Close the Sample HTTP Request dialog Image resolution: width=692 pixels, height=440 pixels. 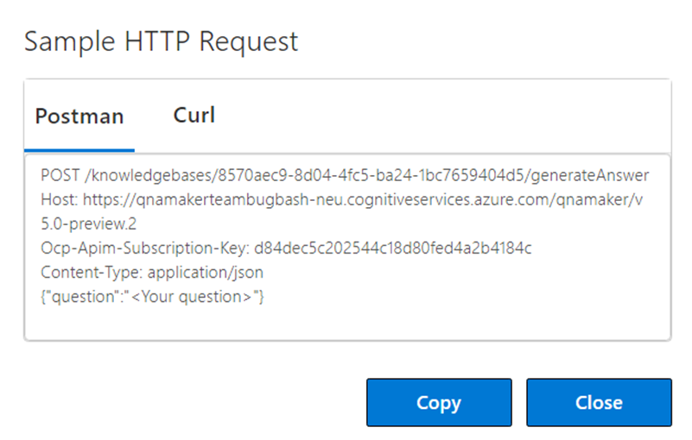click(x=598, y=402)
